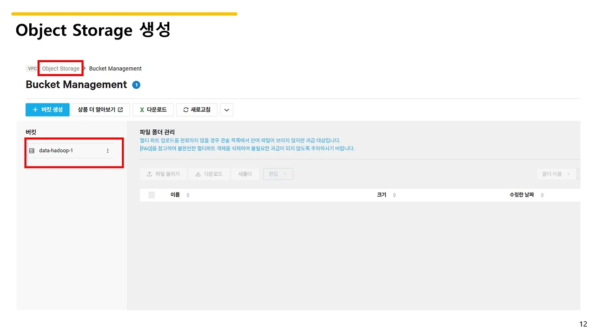Toggle sorting by 크기 column
Screen dimensions: 595x334
coord(393,194)
